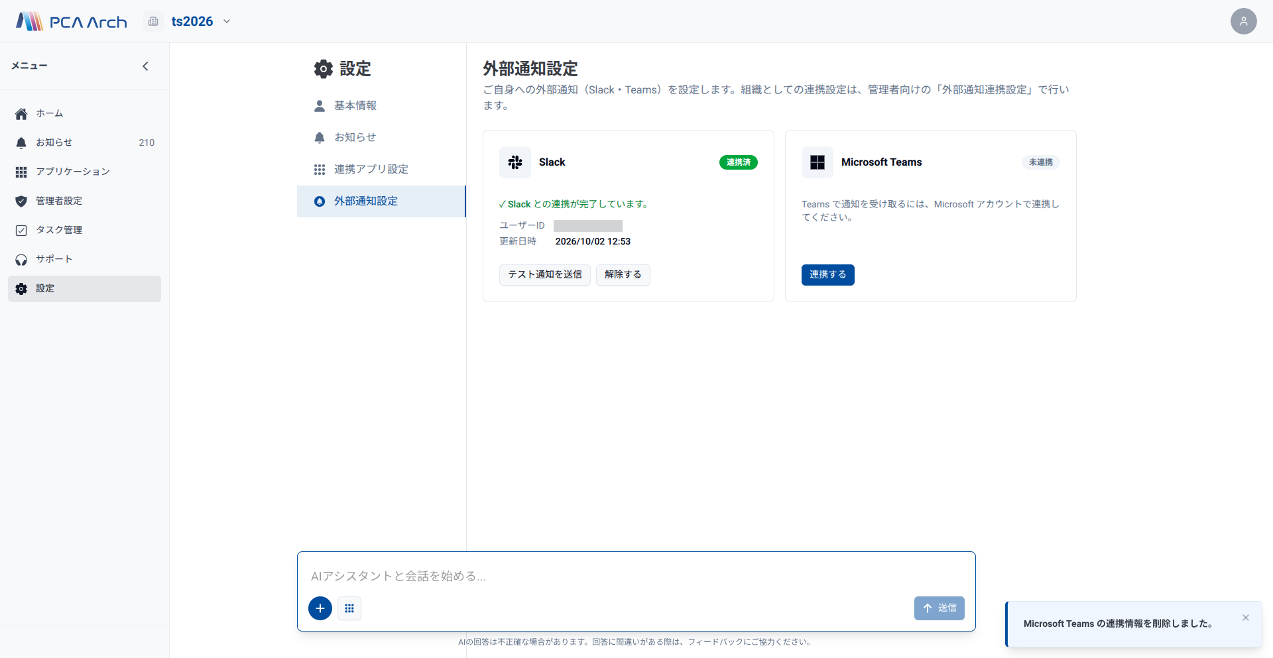Click the PCA Arch logo
Image resolution: width=1273 pixels, height=658 pixels.
click(x=72, y=21)
